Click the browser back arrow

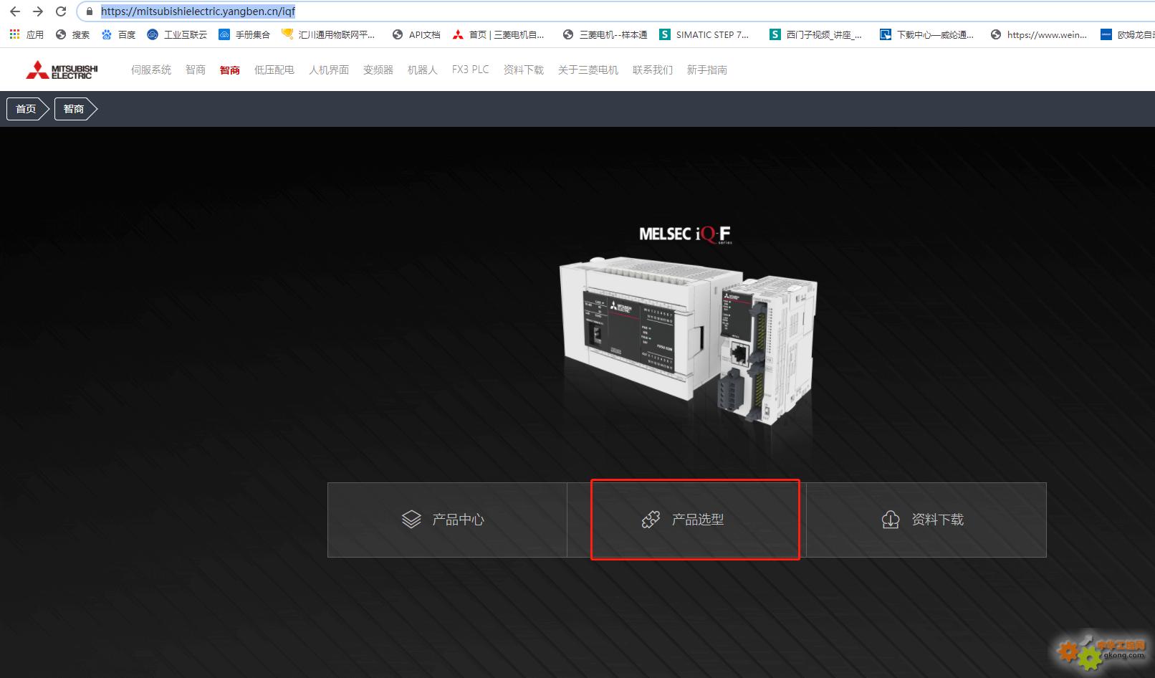pyautogui.click(x=15, y=11)
